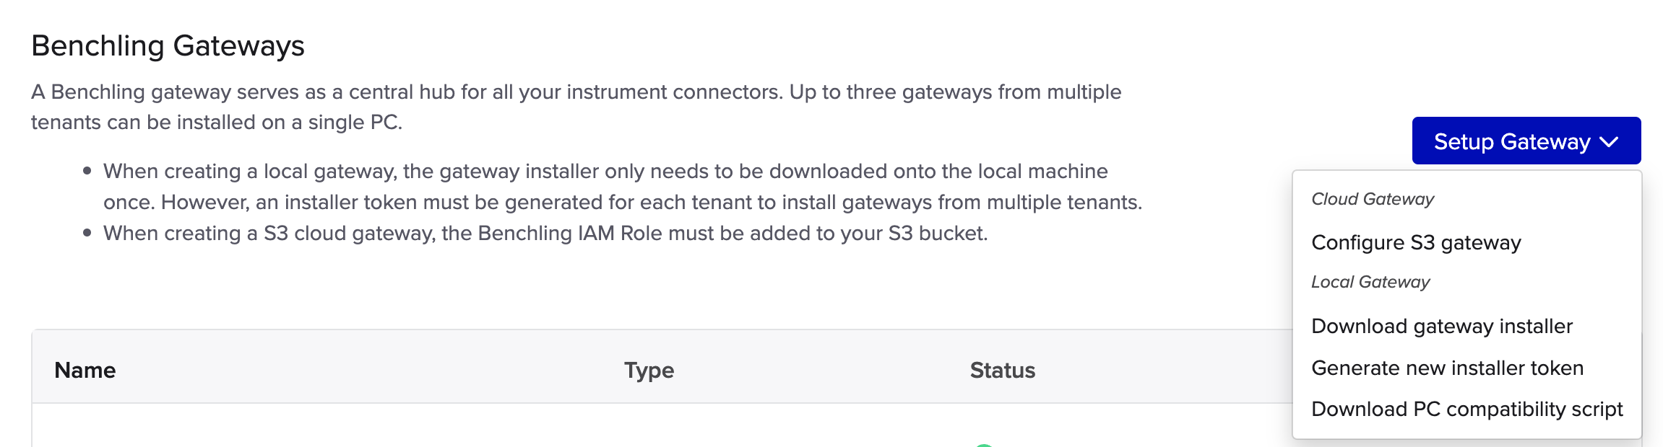
Task: Click the first table row under Name
Action: coord(289,429)
